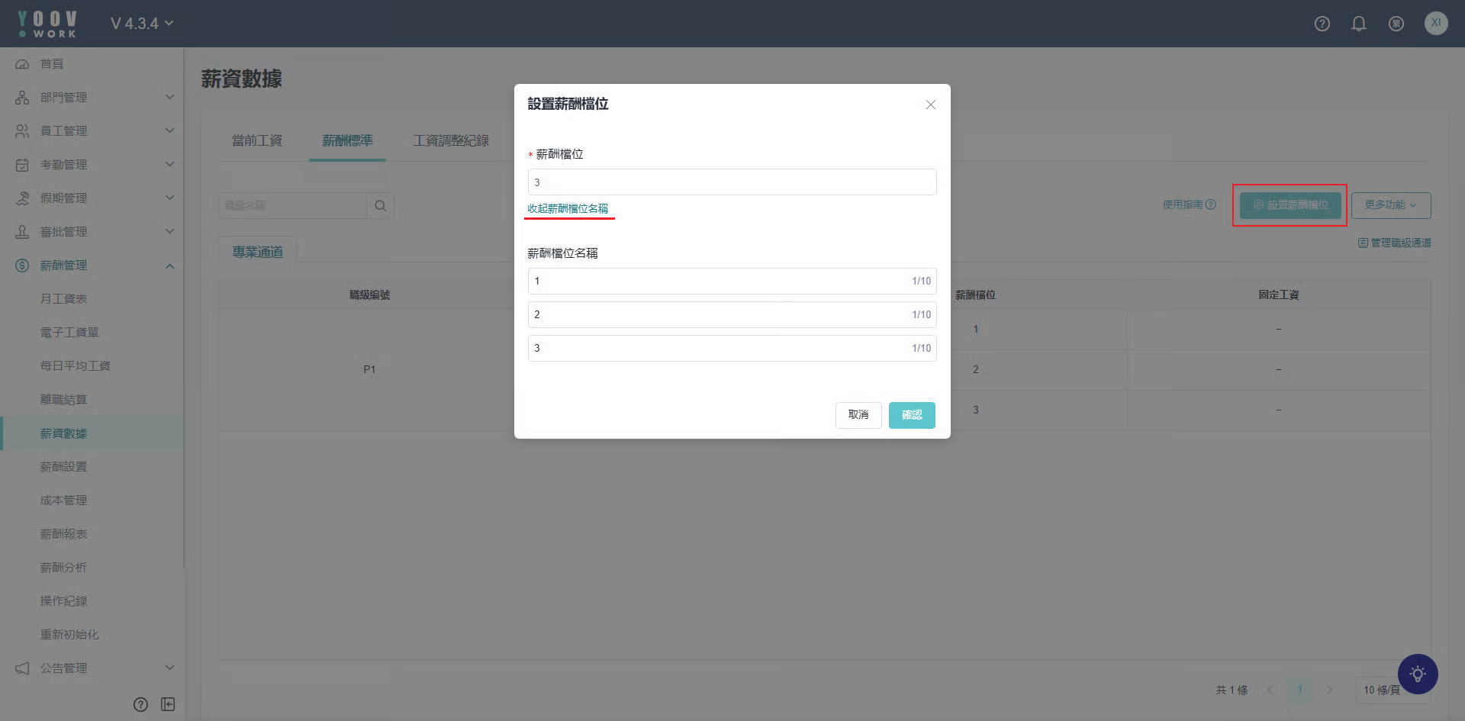This screenshot has width=1465, height=721.
Task: Close the 設置薪酬檔位 dialog
Action: point(930,105)
